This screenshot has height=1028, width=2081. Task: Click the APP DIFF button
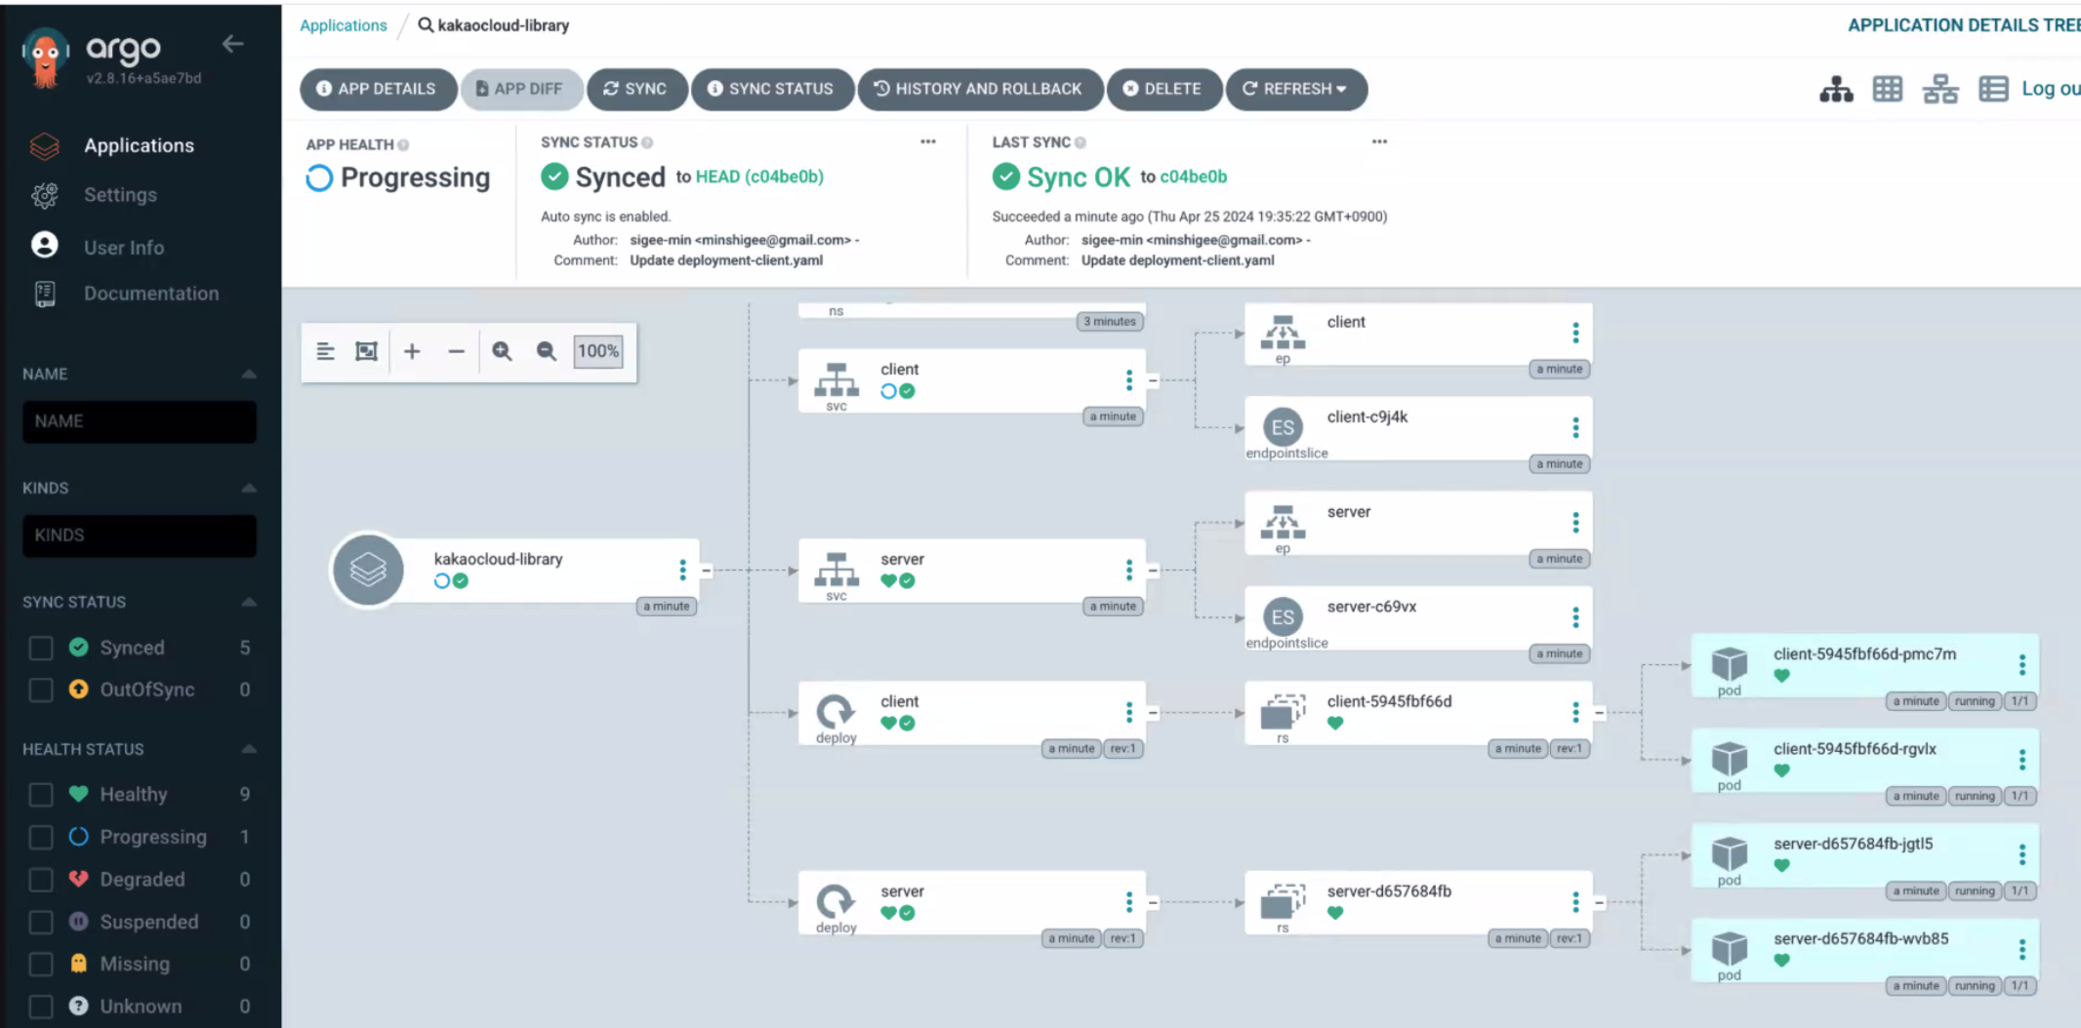[521, 89]
